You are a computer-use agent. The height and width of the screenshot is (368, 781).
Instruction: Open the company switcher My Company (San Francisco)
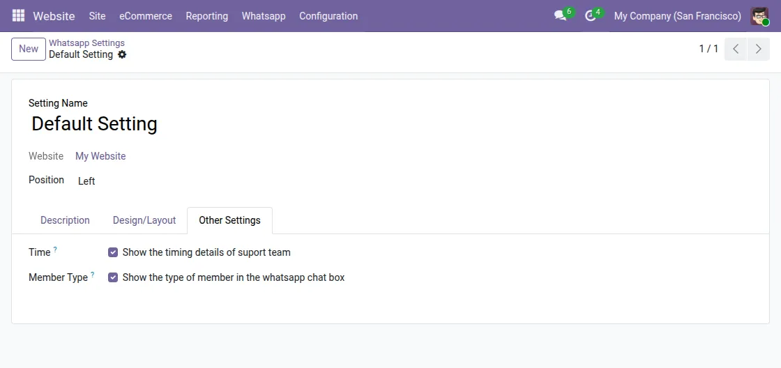coord(677,15)
